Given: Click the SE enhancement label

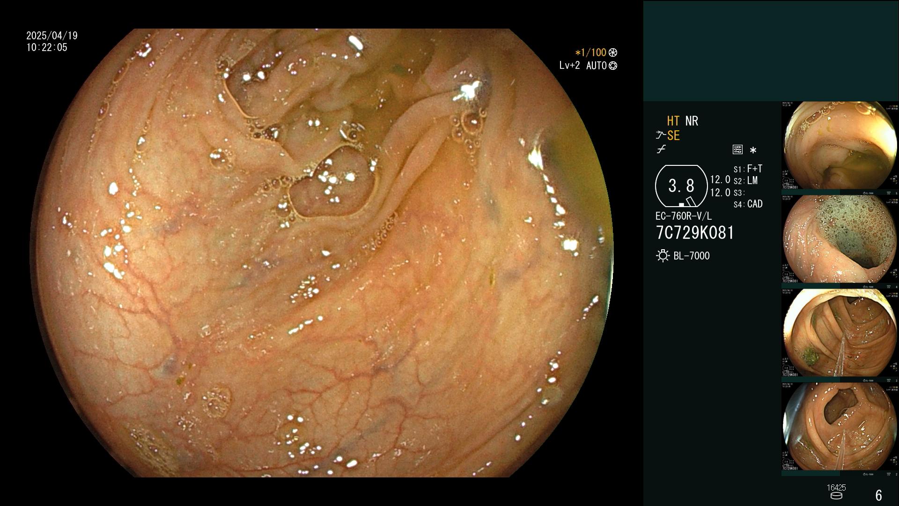Looking at the screenshot, I should coord(673,135).
